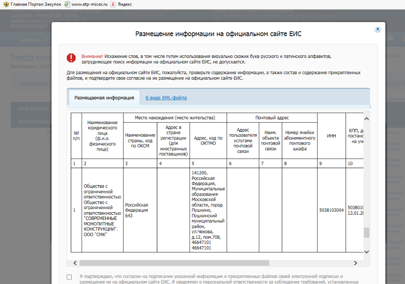
Task: Click the Адрес, код по ОКТМО header
Action: click(208, 141)
